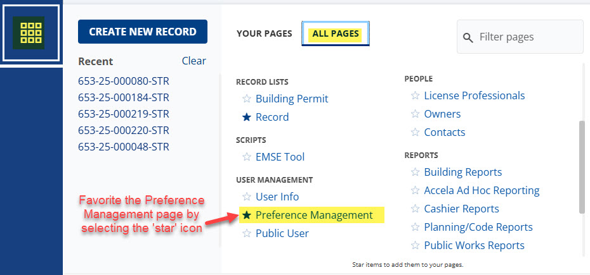This screenshot has width=590, height=275.
Task: Switch to the Your Pages tab
Action: (x=264, y=34)
